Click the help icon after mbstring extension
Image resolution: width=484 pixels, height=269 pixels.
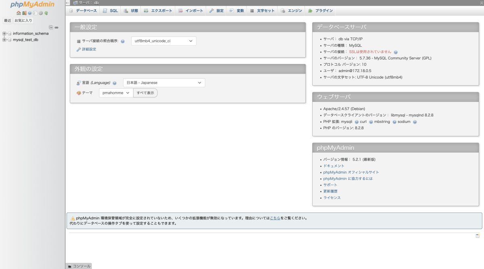[394, 122]
